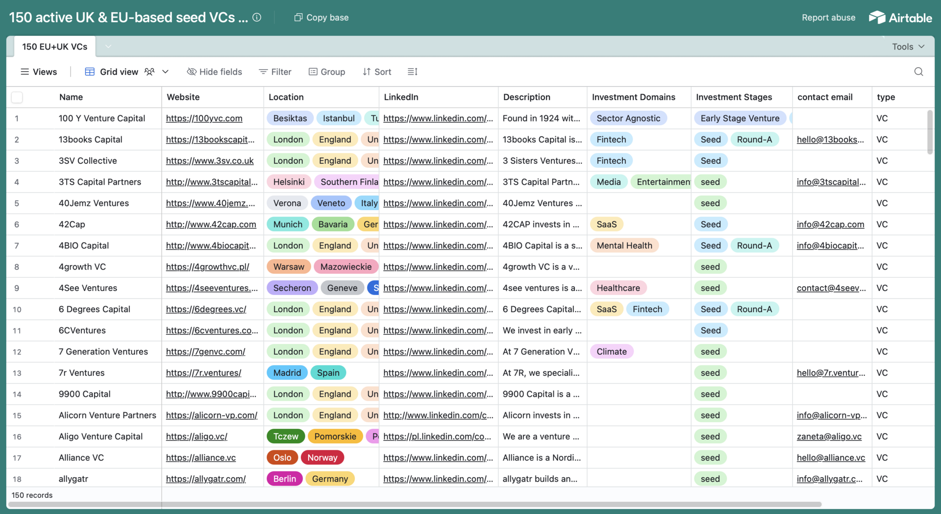Click the red Norway location tag
This screenshot has width=941, height=514.
tap(322, 458)
